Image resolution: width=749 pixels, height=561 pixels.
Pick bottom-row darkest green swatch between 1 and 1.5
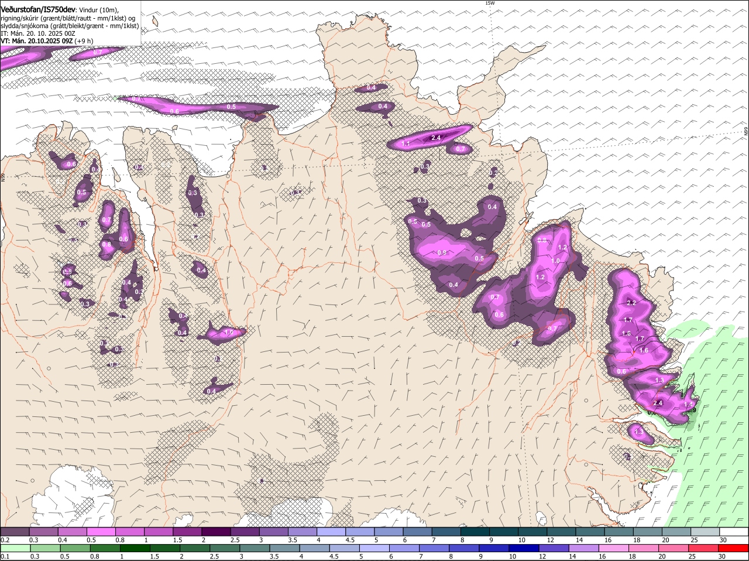tap(135, 548)
